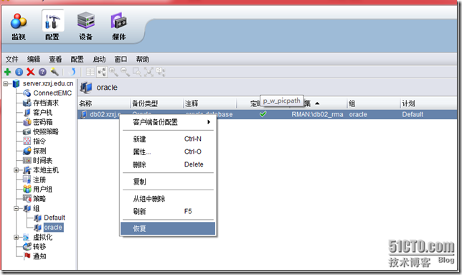Image resolution: width=462 pixels, height=275 pixels.
Task: Open the 编辑 (Edit) menu
Action: (34, 60)
